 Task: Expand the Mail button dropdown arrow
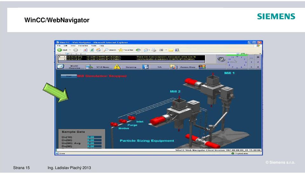(x=149, y=50)
